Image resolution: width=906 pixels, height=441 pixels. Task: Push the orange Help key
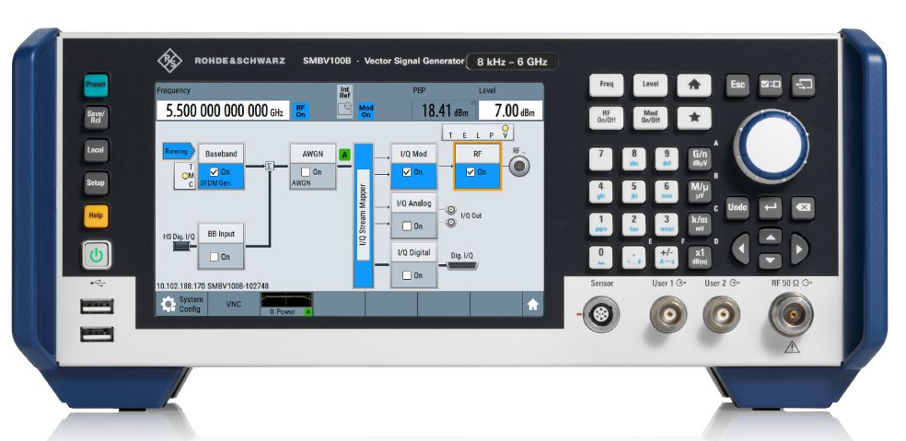pos(96,215)
